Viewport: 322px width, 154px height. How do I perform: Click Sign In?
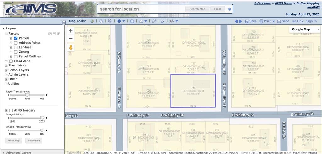[x=312, y=21]
